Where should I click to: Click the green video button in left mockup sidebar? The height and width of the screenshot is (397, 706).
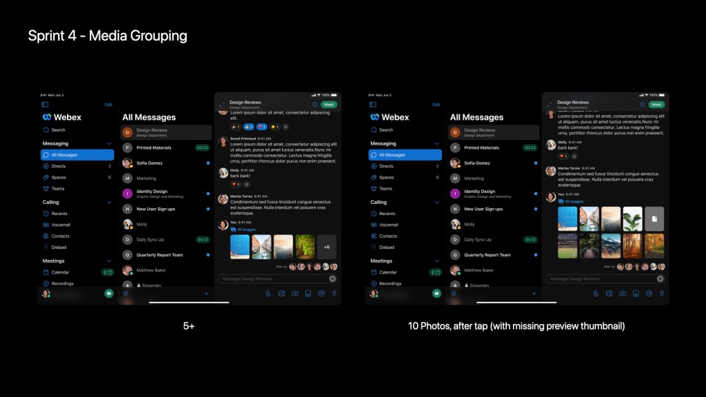(x=109, y=294)
